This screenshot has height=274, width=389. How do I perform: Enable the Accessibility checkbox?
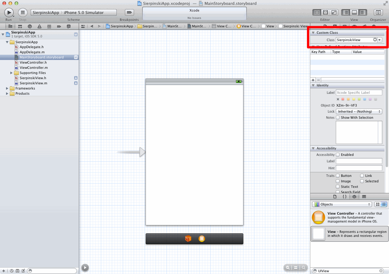pos(338,155)
